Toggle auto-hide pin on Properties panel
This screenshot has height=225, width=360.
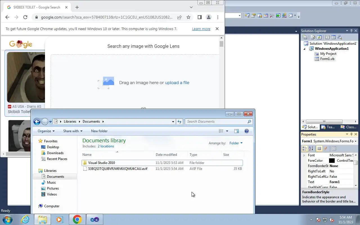tap(351, 134)
